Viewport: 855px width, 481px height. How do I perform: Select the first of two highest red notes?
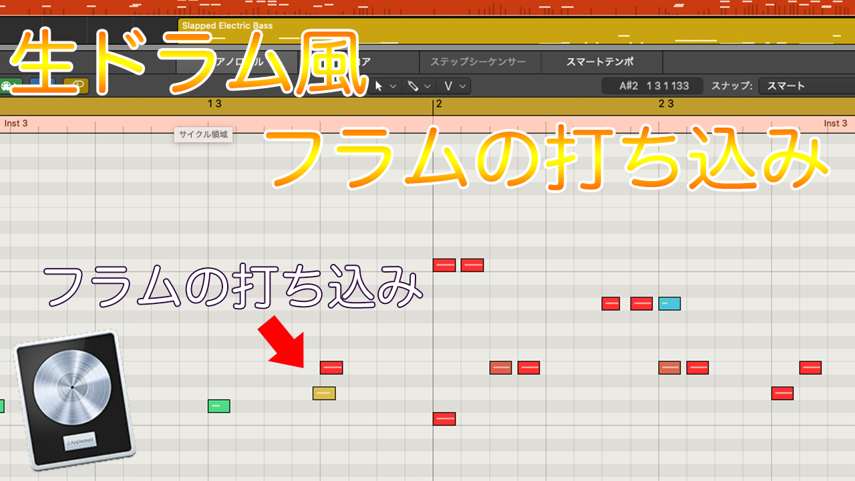point(444,265)
